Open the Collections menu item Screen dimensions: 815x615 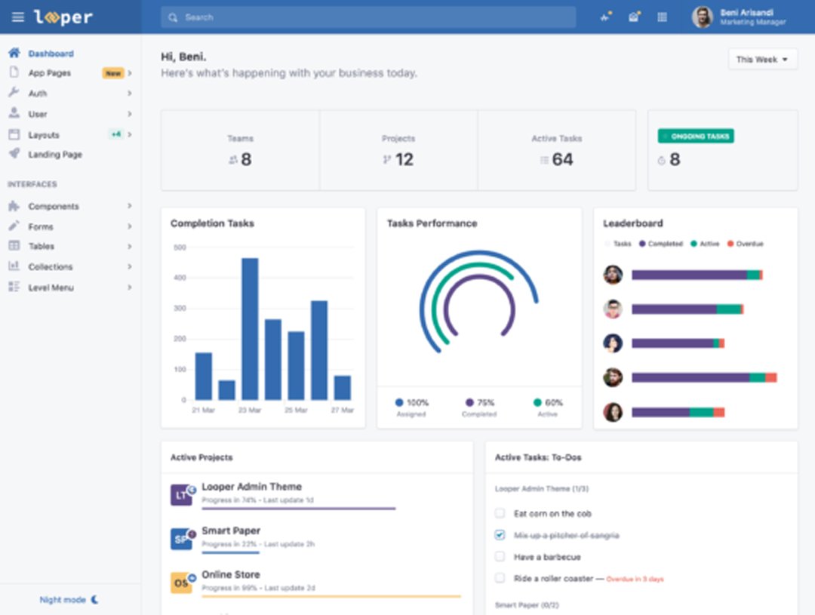click(51, 266)
